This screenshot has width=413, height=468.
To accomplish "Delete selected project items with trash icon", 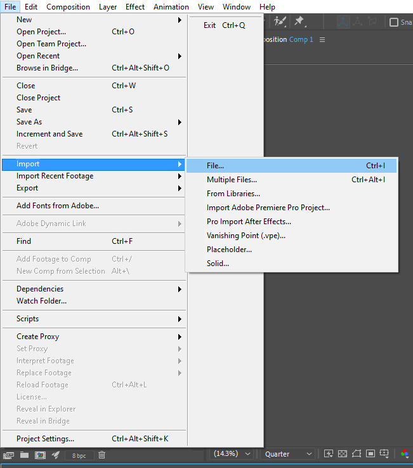I will pyautogui.click(x=102, y=455).
